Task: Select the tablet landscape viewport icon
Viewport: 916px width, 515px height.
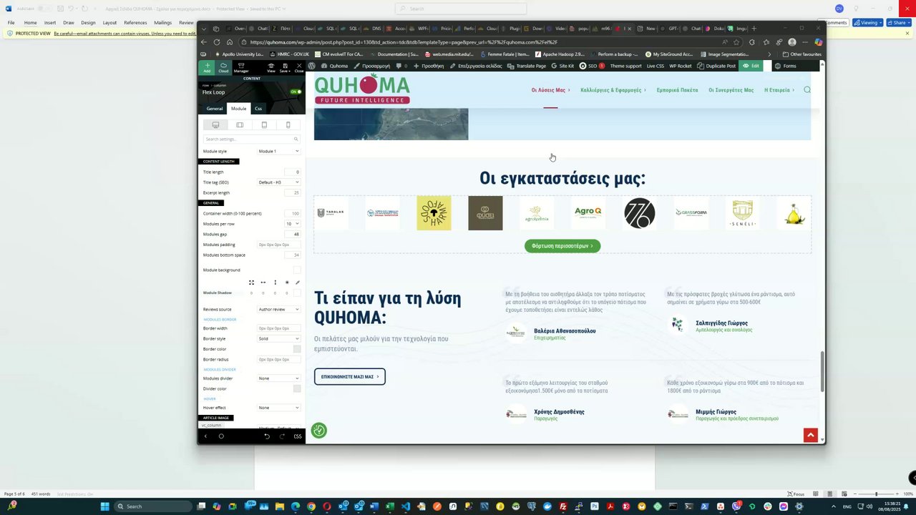Action: point(240,125)
